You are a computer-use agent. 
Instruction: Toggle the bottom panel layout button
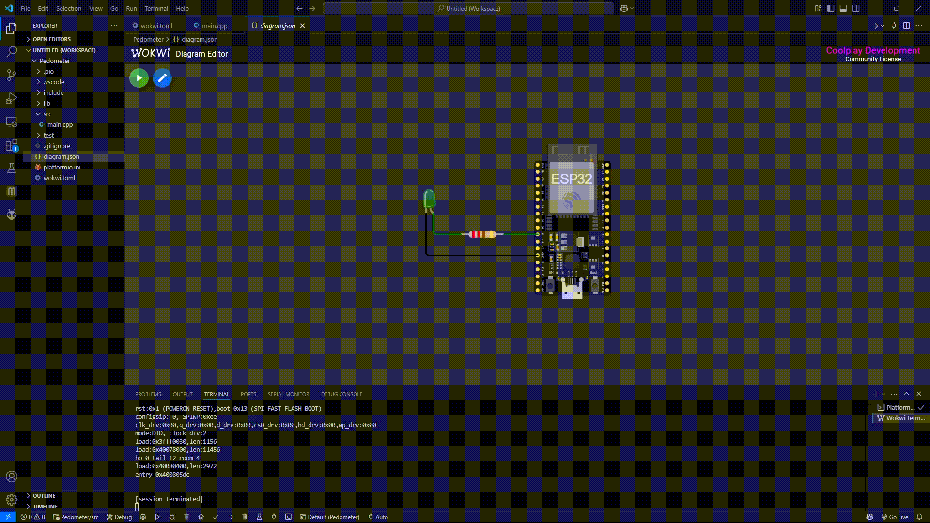843,8
